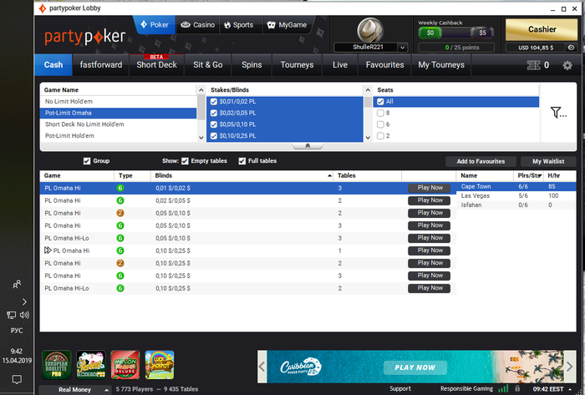The height and width of the screenshot is (395, 585).
Task: Click the ShulleR221 avatar image
Action: tap(370, 30)
